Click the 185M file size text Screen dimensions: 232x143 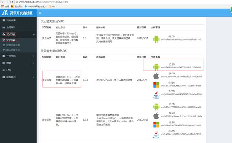(172, 113)
